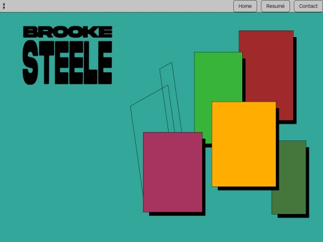
Task: Select the magenta project card
Action: [173, 172]
